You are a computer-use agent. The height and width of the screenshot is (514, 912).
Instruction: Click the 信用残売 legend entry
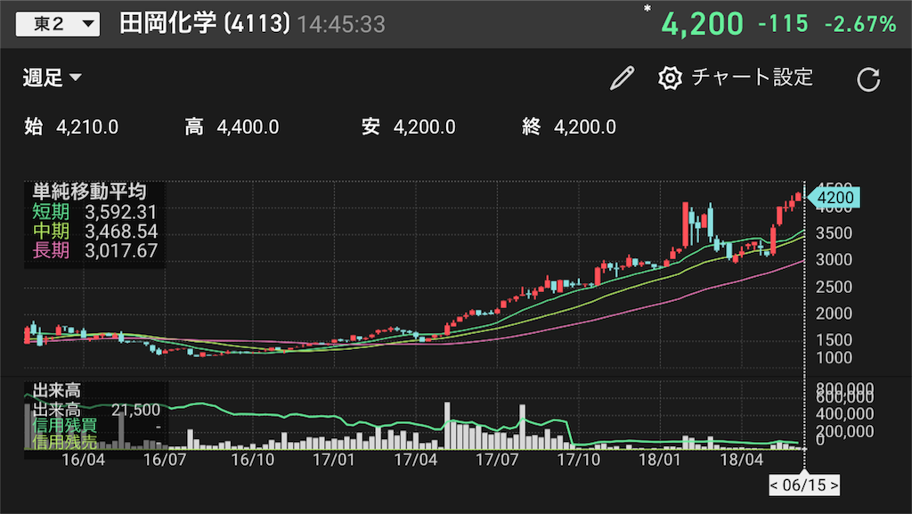click(64, 442)
